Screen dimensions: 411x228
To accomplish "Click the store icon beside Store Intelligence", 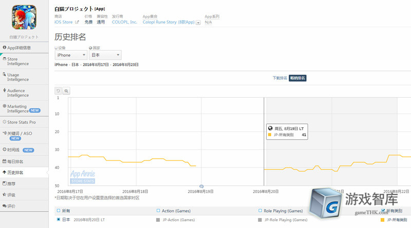I will (5, 59).
